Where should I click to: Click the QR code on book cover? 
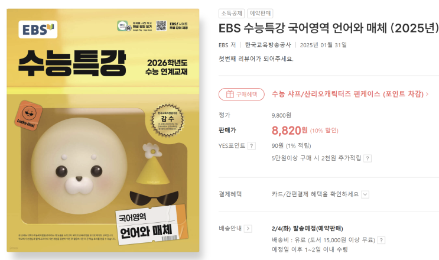tap(161, 25)
